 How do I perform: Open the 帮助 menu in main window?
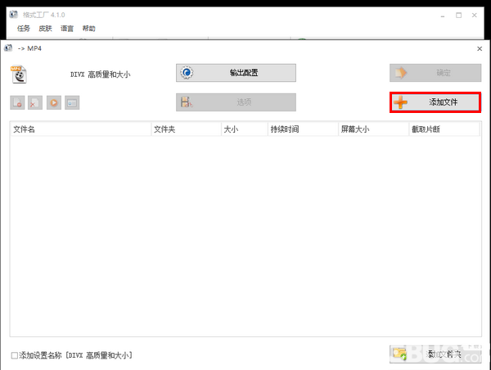tap(88, 29)
